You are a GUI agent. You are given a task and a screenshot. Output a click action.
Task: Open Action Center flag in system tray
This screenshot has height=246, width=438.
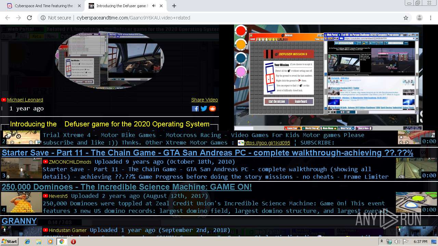coord(405,242)
